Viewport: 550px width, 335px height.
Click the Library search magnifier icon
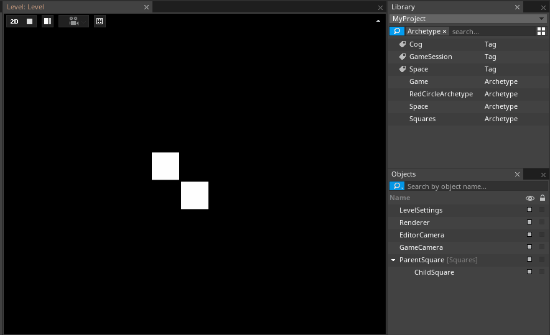click(x=396, y=31)
